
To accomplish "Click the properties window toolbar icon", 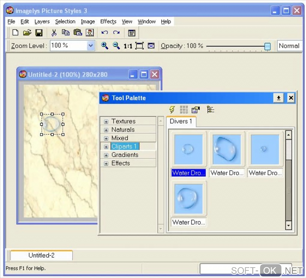I will tap(132, 33).
